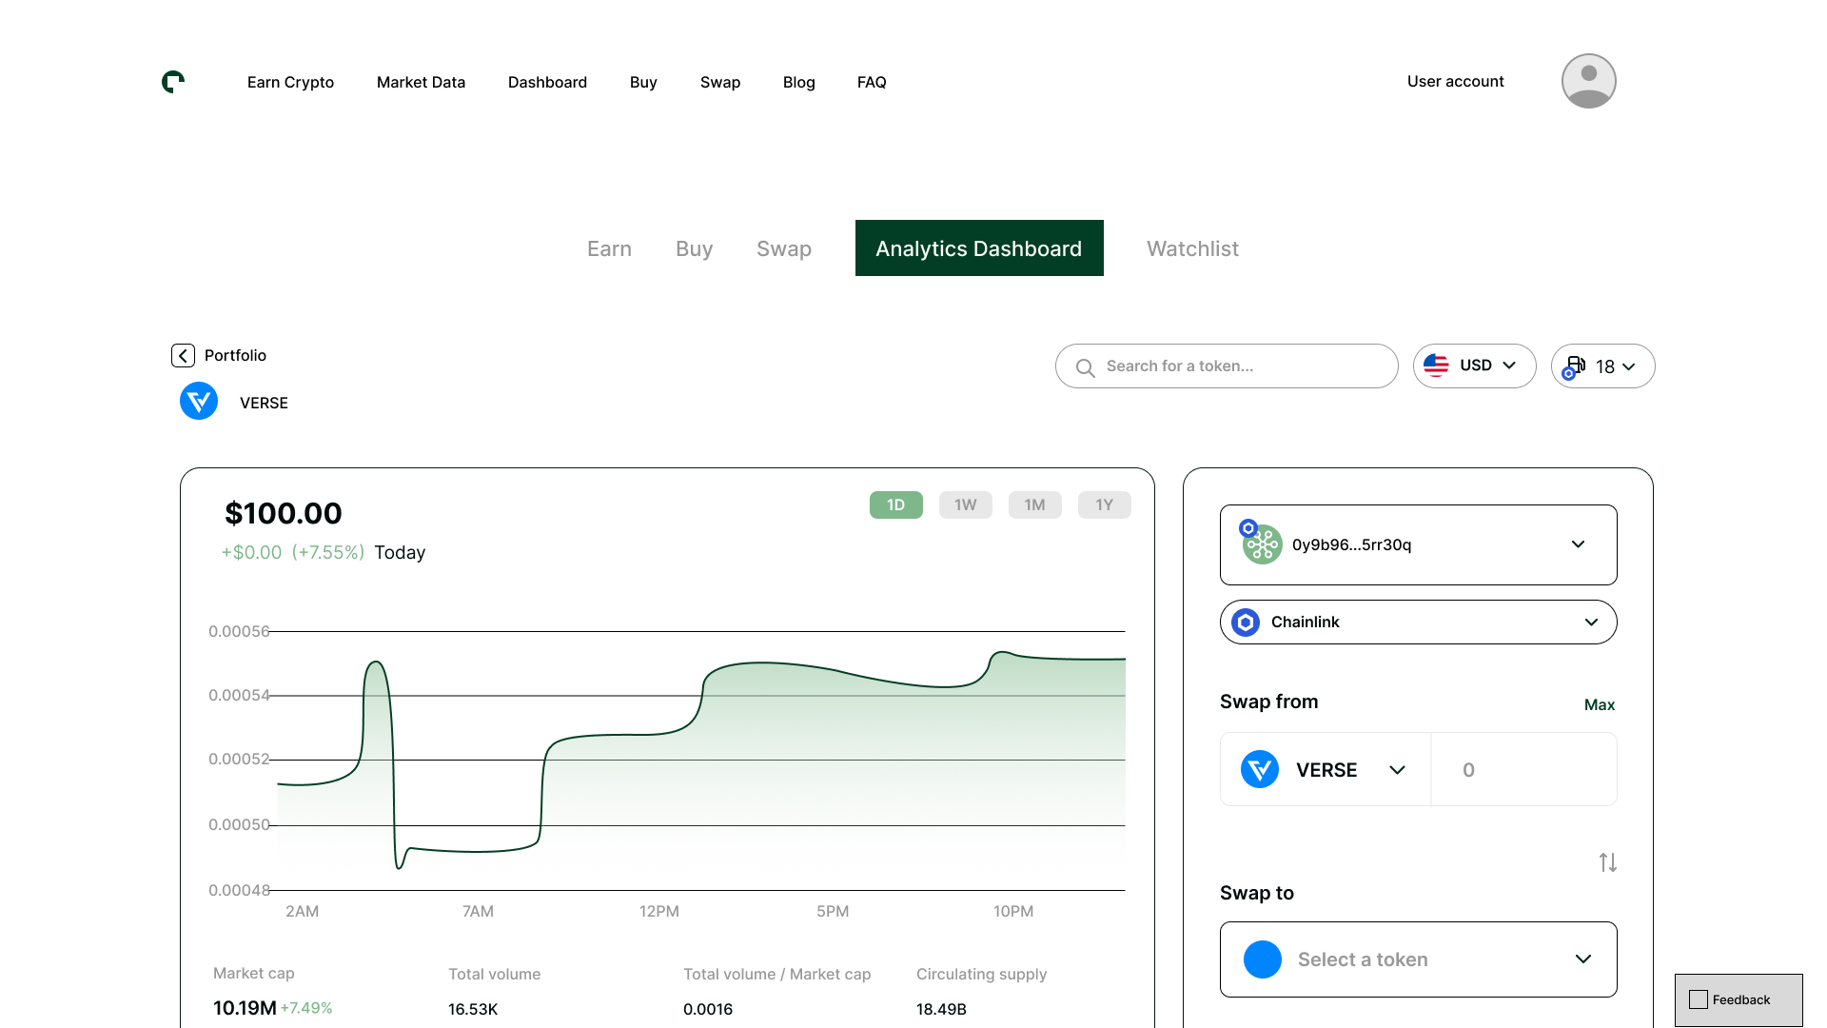This screenshot has width=1827, height=1028.
Task: Click the User account link
Action: tap(1455, 81)
